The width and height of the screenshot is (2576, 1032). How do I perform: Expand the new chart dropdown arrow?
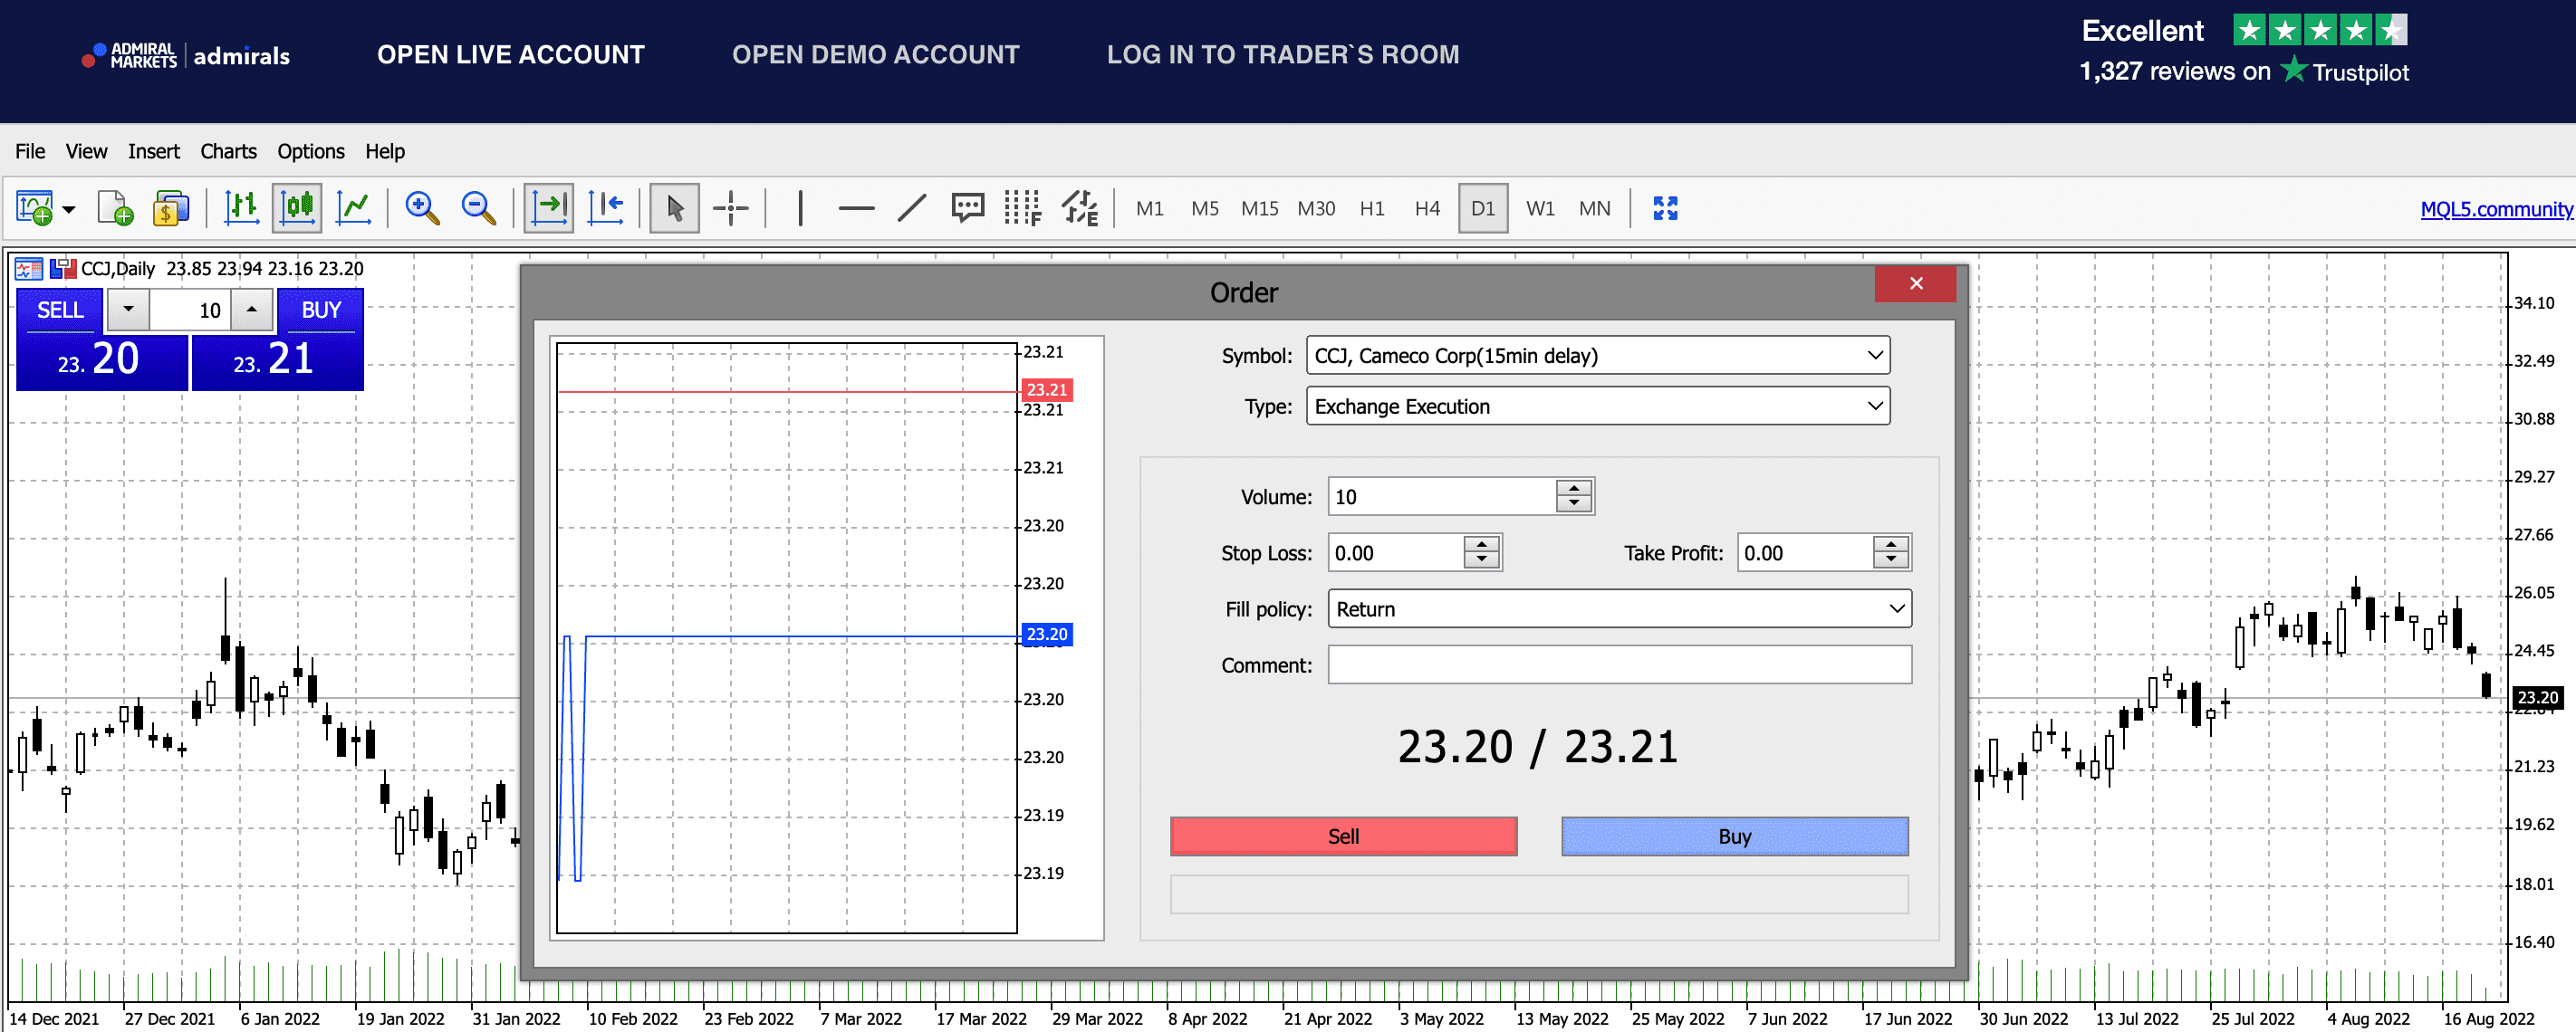[69, 210]
